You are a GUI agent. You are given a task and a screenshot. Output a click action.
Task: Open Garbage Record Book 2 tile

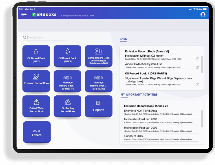coord(99,81)
